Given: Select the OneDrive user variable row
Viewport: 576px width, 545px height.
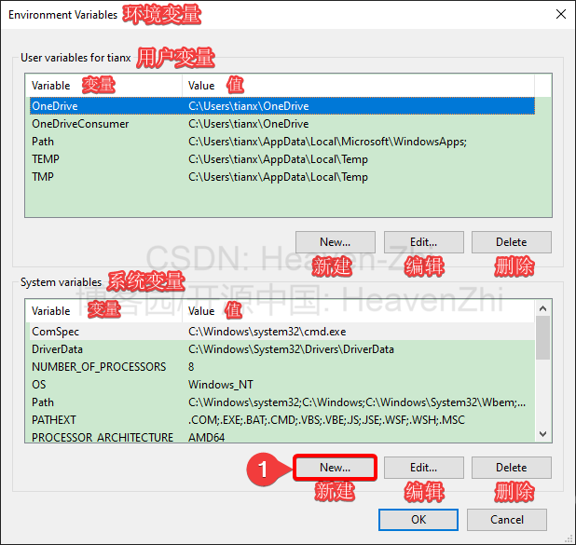Looking at the screenshot, I should pos(282,106).
